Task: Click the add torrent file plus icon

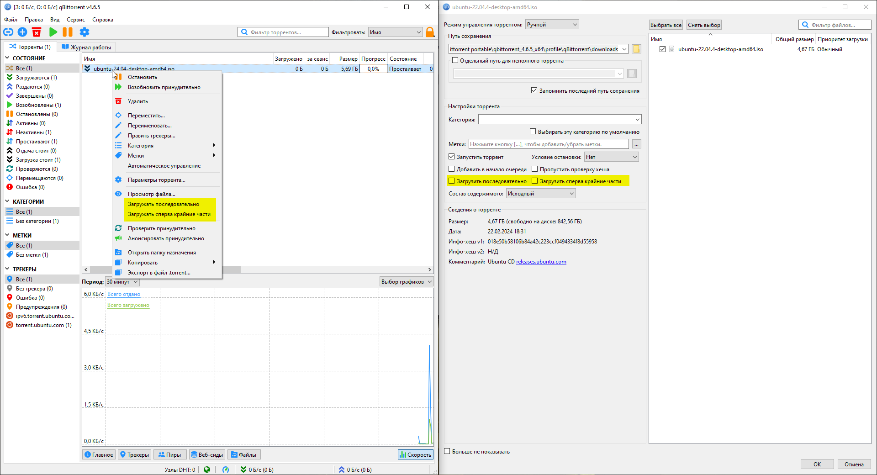Action: point(22,32)
